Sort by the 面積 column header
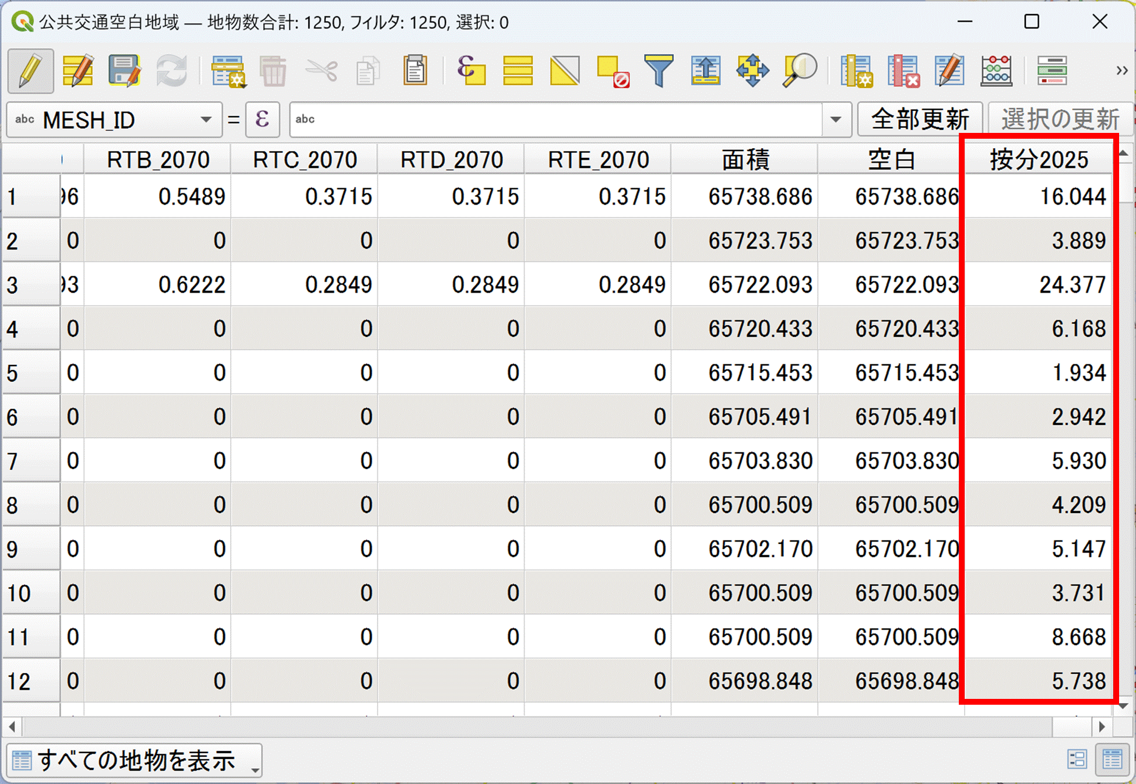 pos(745,159)
